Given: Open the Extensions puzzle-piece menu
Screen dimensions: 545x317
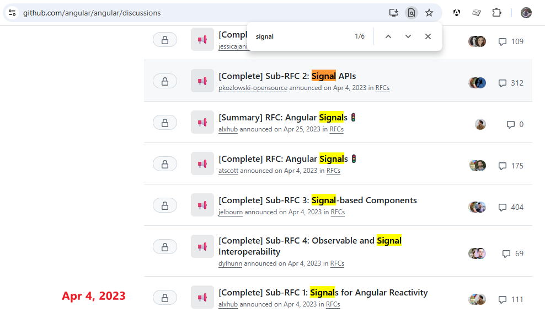Looking at the screenshot, I should [x=496, y=13].
